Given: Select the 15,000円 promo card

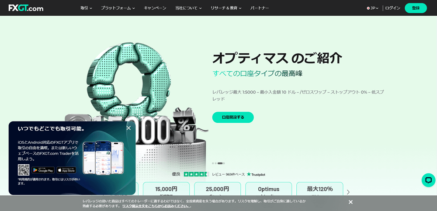Looking at the screenshot, I should (x=166, y=189).
